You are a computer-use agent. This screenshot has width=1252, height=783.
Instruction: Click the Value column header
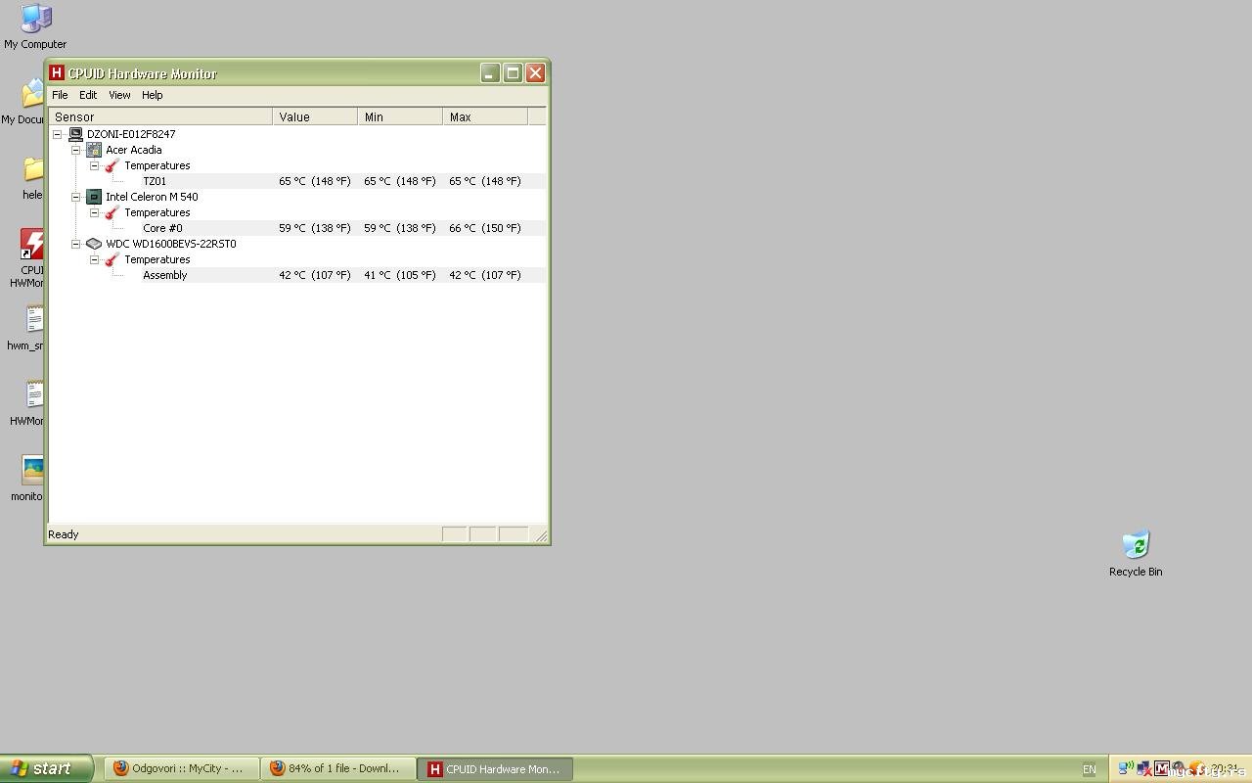pyautogui.click(x=315, y=116)
